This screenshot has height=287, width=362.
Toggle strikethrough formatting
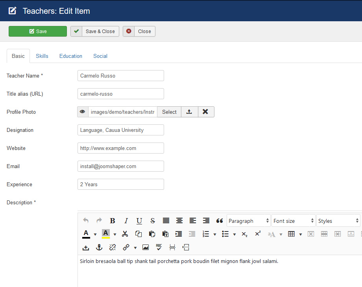(153, 221)
